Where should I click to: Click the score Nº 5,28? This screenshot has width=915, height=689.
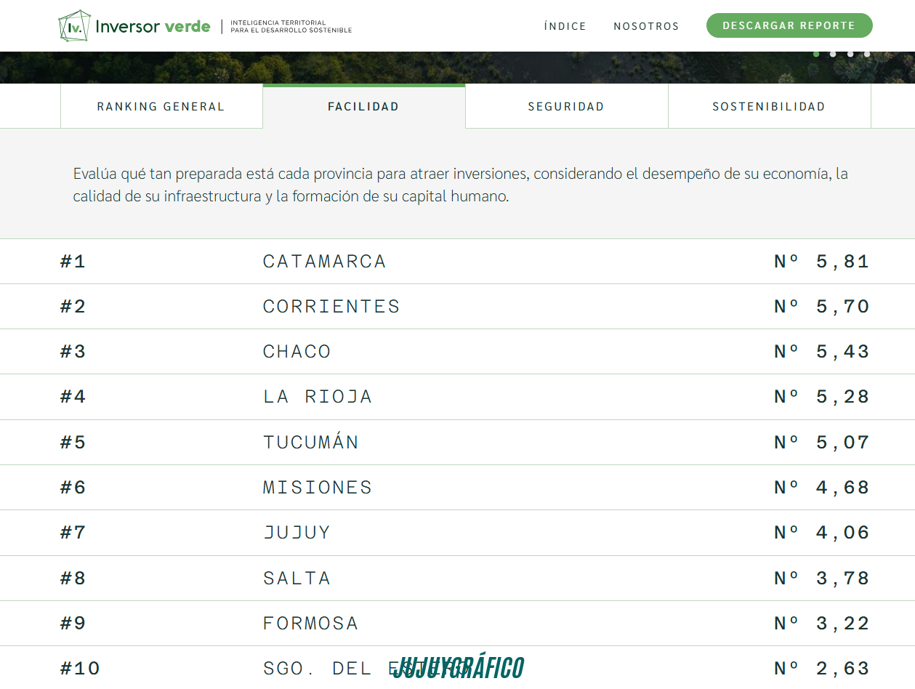822,397
